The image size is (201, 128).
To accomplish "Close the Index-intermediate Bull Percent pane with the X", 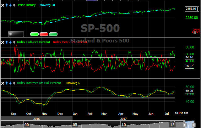I will tap(3, 83).
